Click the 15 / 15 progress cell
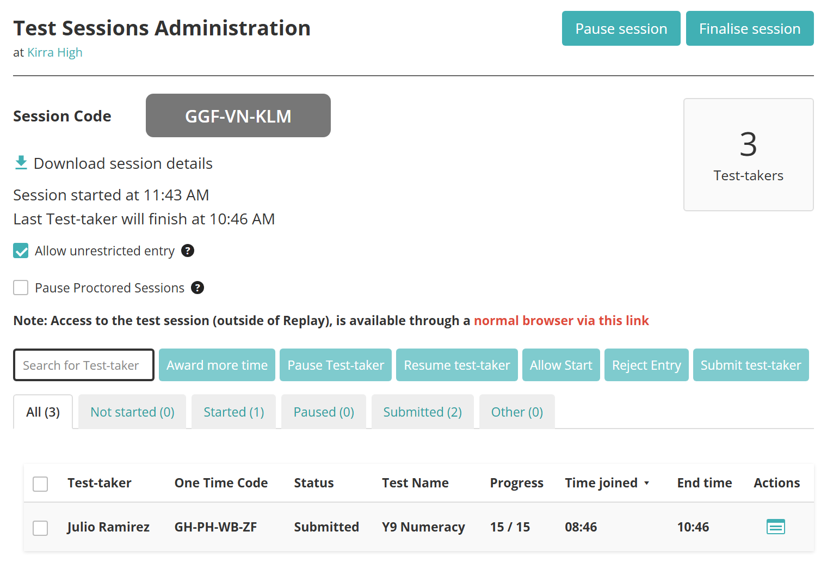 510,527
